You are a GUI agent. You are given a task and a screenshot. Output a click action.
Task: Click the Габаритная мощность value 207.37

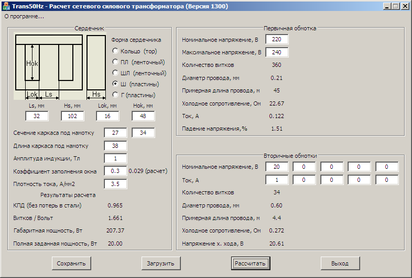pos(115,230)
